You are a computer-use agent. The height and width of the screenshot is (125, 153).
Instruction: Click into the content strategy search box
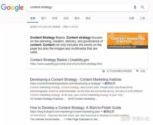tap(80, 7)
